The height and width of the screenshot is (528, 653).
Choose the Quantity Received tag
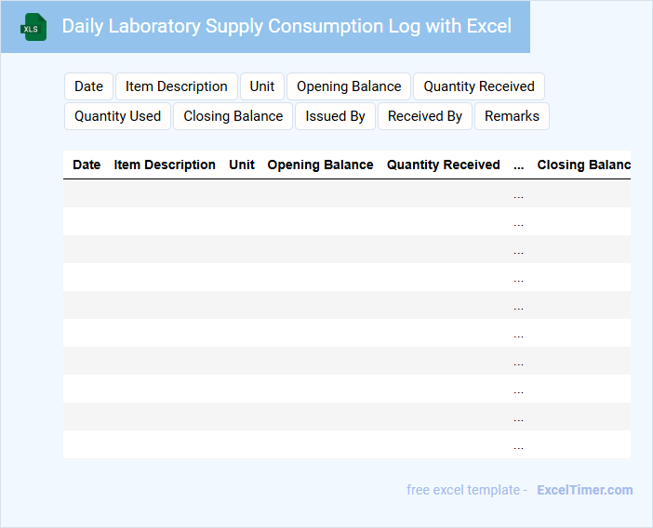[x=478, y=86]
